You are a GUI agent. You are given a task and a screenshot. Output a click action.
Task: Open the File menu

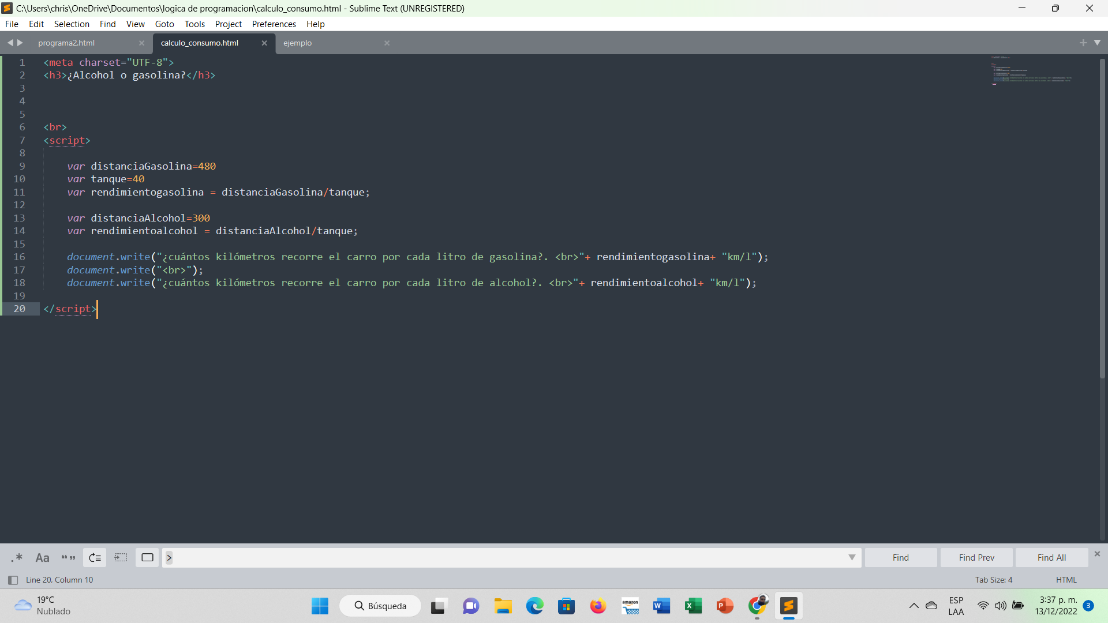(12, 24)
